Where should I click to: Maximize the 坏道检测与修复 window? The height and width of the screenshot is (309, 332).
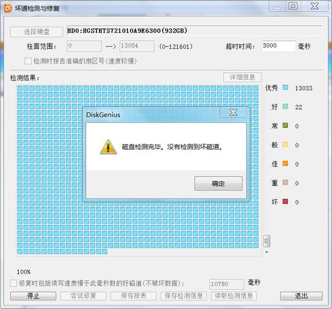pos(293,6)
